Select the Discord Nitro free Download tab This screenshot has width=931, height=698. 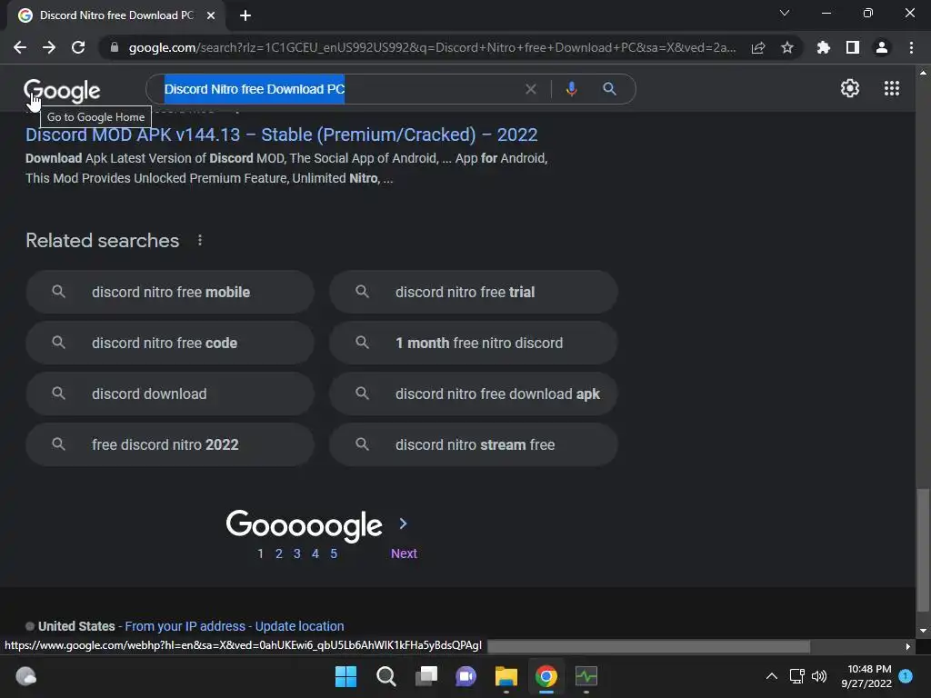tap(116, 15)
